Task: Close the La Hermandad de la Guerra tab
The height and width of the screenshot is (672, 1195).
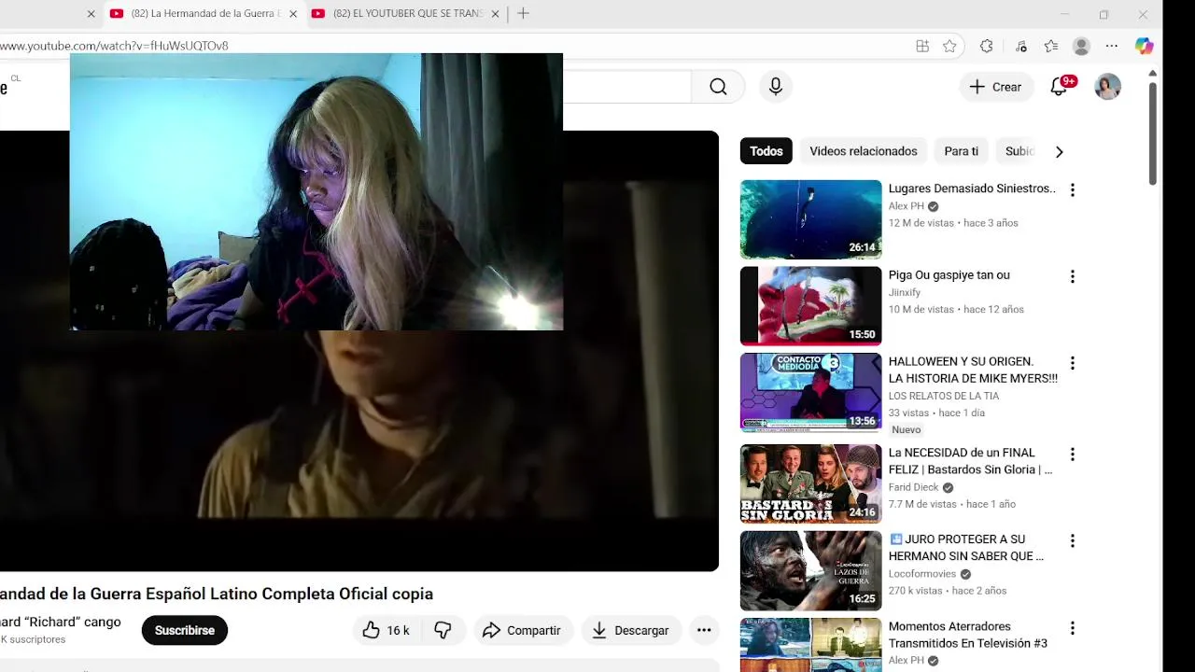Action: click(293, 14)
